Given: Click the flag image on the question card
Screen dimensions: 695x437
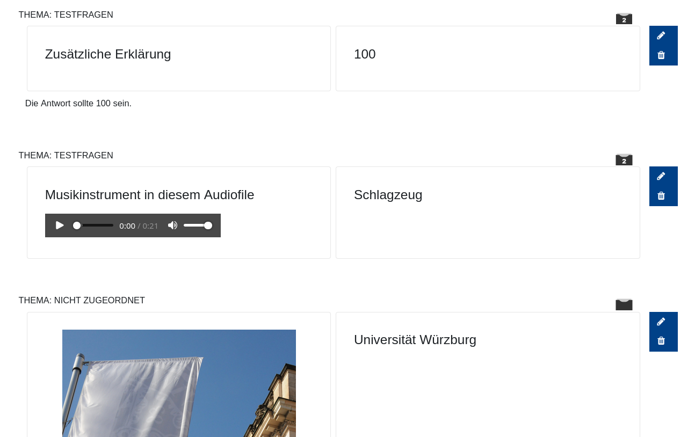Looking at the screenshot, I should click(x=179, y=383).
